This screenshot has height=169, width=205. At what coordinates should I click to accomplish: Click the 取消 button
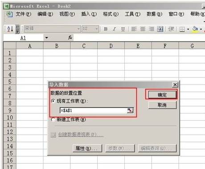coord(162,105)
